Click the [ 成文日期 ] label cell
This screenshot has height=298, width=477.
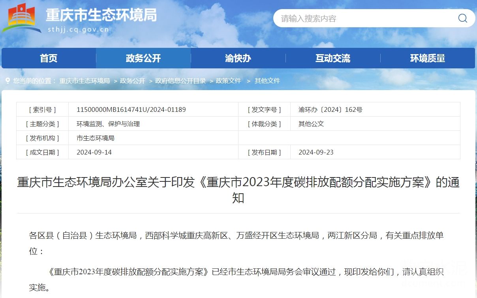[x=43, y=152]
